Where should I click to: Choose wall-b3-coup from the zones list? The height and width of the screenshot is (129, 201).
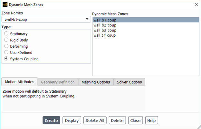coord(105,30)
